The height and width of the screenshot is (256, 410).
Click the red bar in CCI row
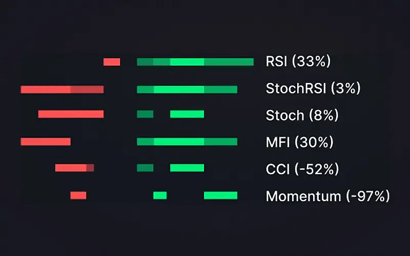click(x=74, y=168)
